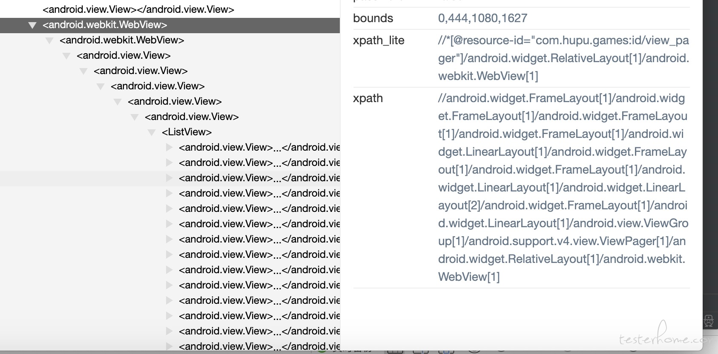
Task: Collapse the android.view.View directly above ListView
Action: click(x=135, y=117)
